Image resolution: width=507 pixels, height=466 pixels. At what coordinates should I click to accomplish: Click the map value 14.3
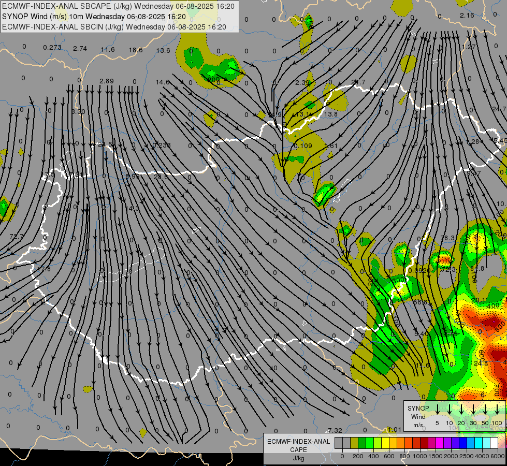point(132,208)
